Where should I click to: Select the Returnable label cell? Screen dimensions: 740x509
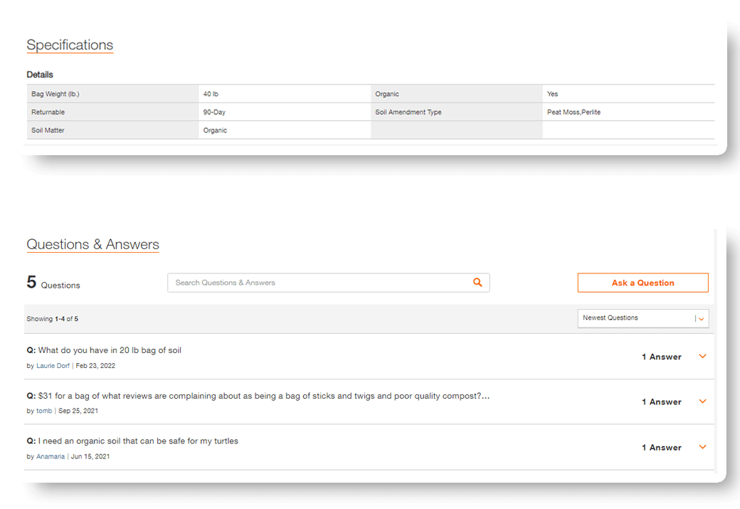click(x=113, y=112)
